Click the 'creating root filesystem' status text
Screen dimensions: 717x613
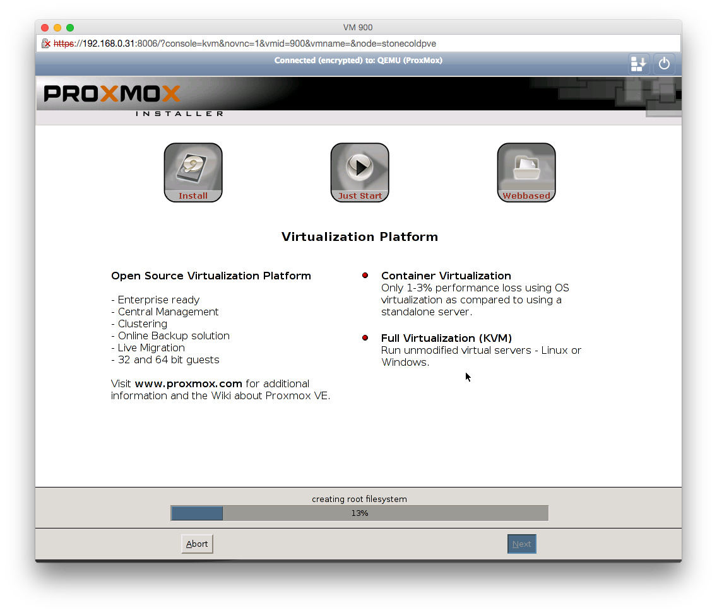click(x=359, y=499)
